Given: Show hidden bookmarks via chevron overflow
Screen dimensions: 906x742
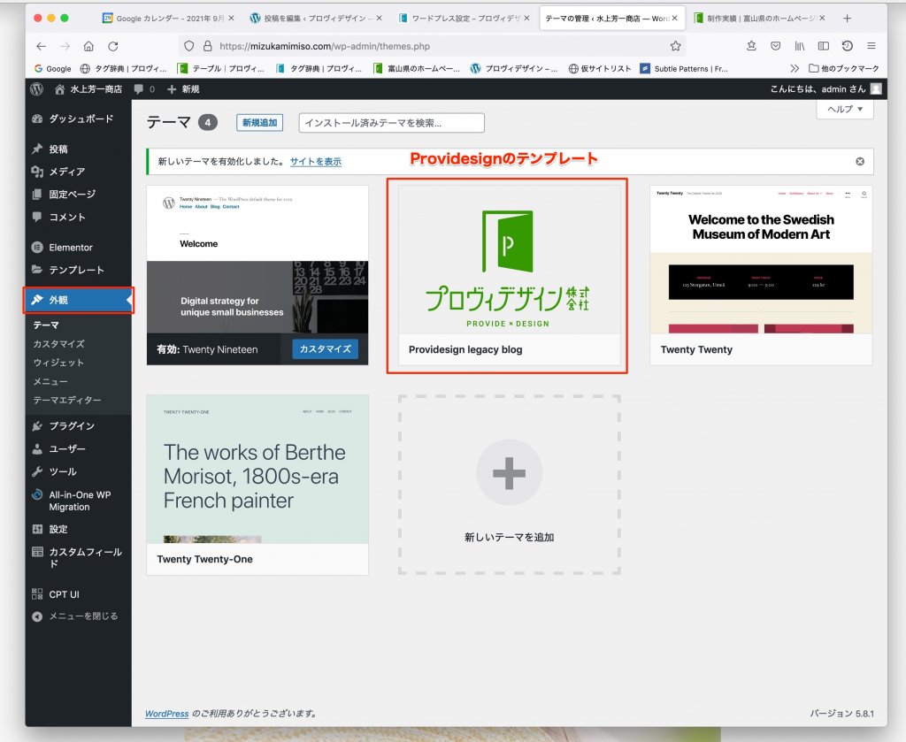Looking at the screenshot, I should click(x=794, y=68).
